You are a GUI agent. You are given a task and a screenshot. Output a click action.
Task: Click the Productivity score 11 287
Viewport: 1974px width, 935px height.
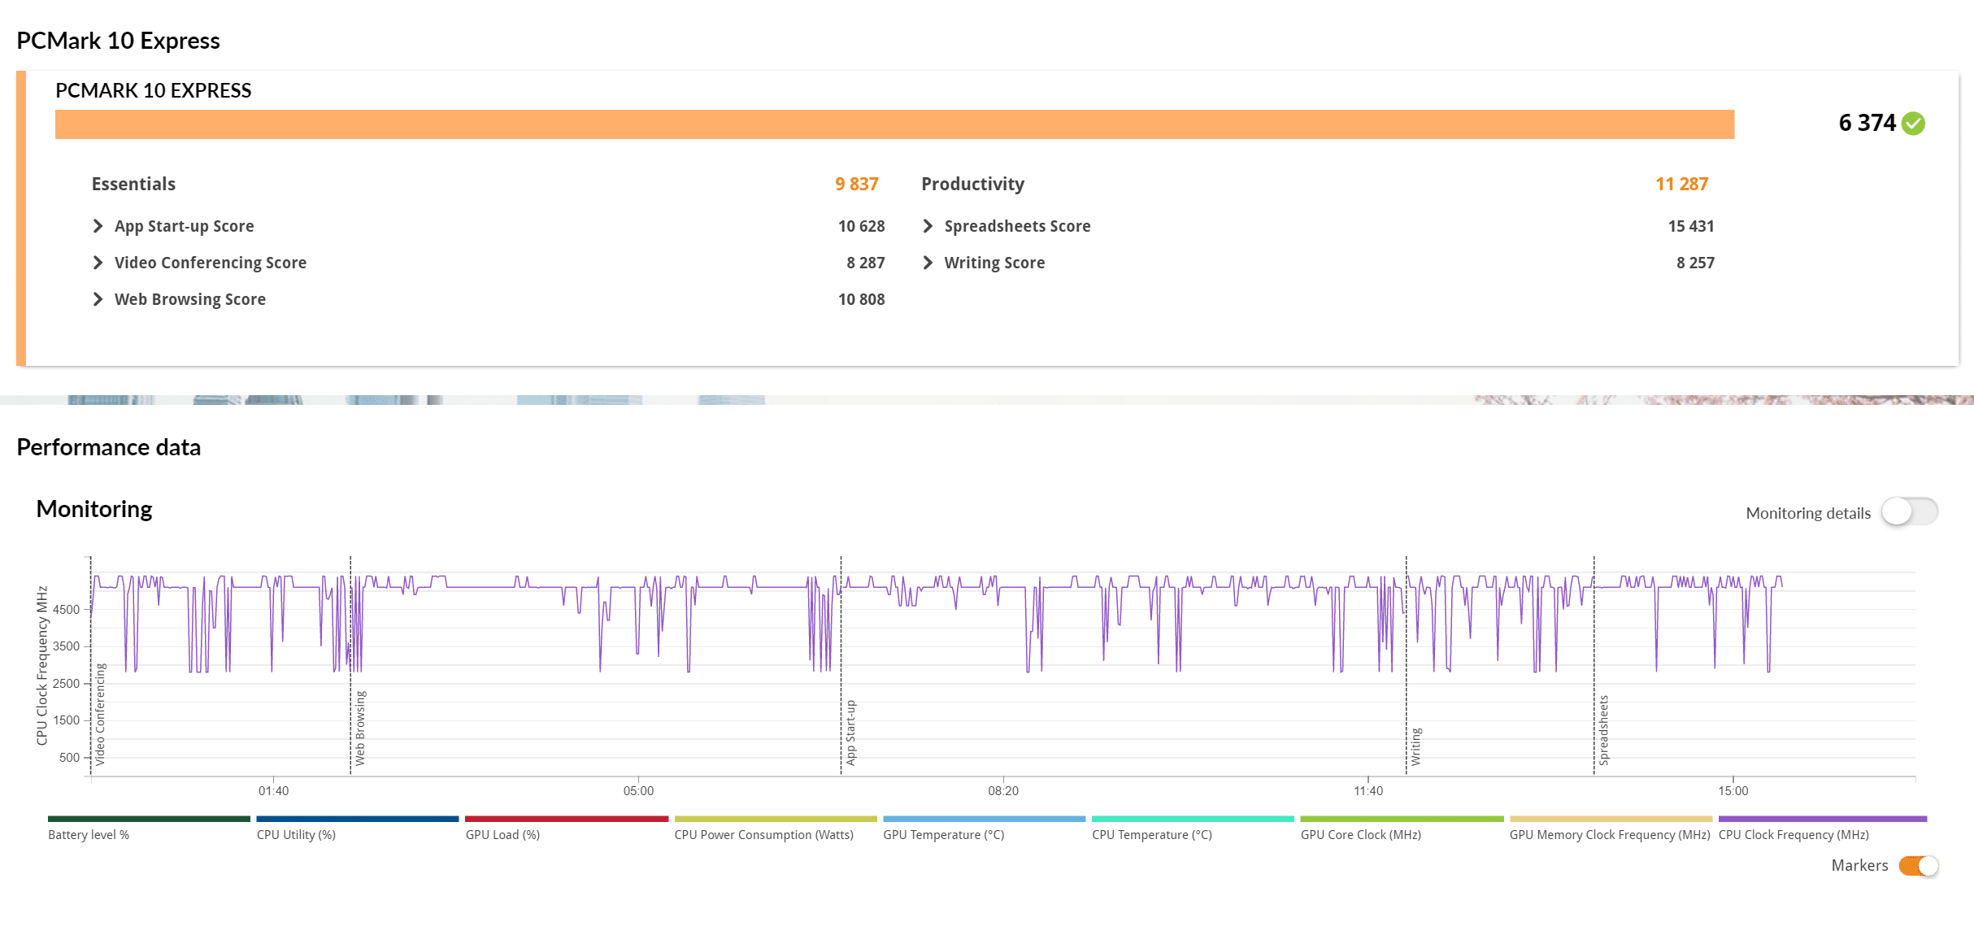tap(1682, 184)
